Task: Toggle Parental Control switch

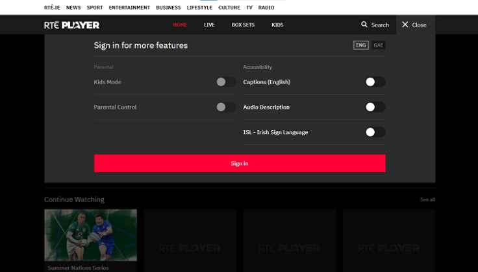Action: click(226, 107)
